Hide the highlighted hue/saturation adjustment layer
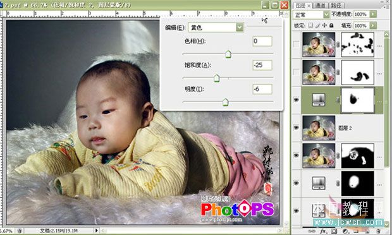The image size is (392, 235). [x=297, y=100]
